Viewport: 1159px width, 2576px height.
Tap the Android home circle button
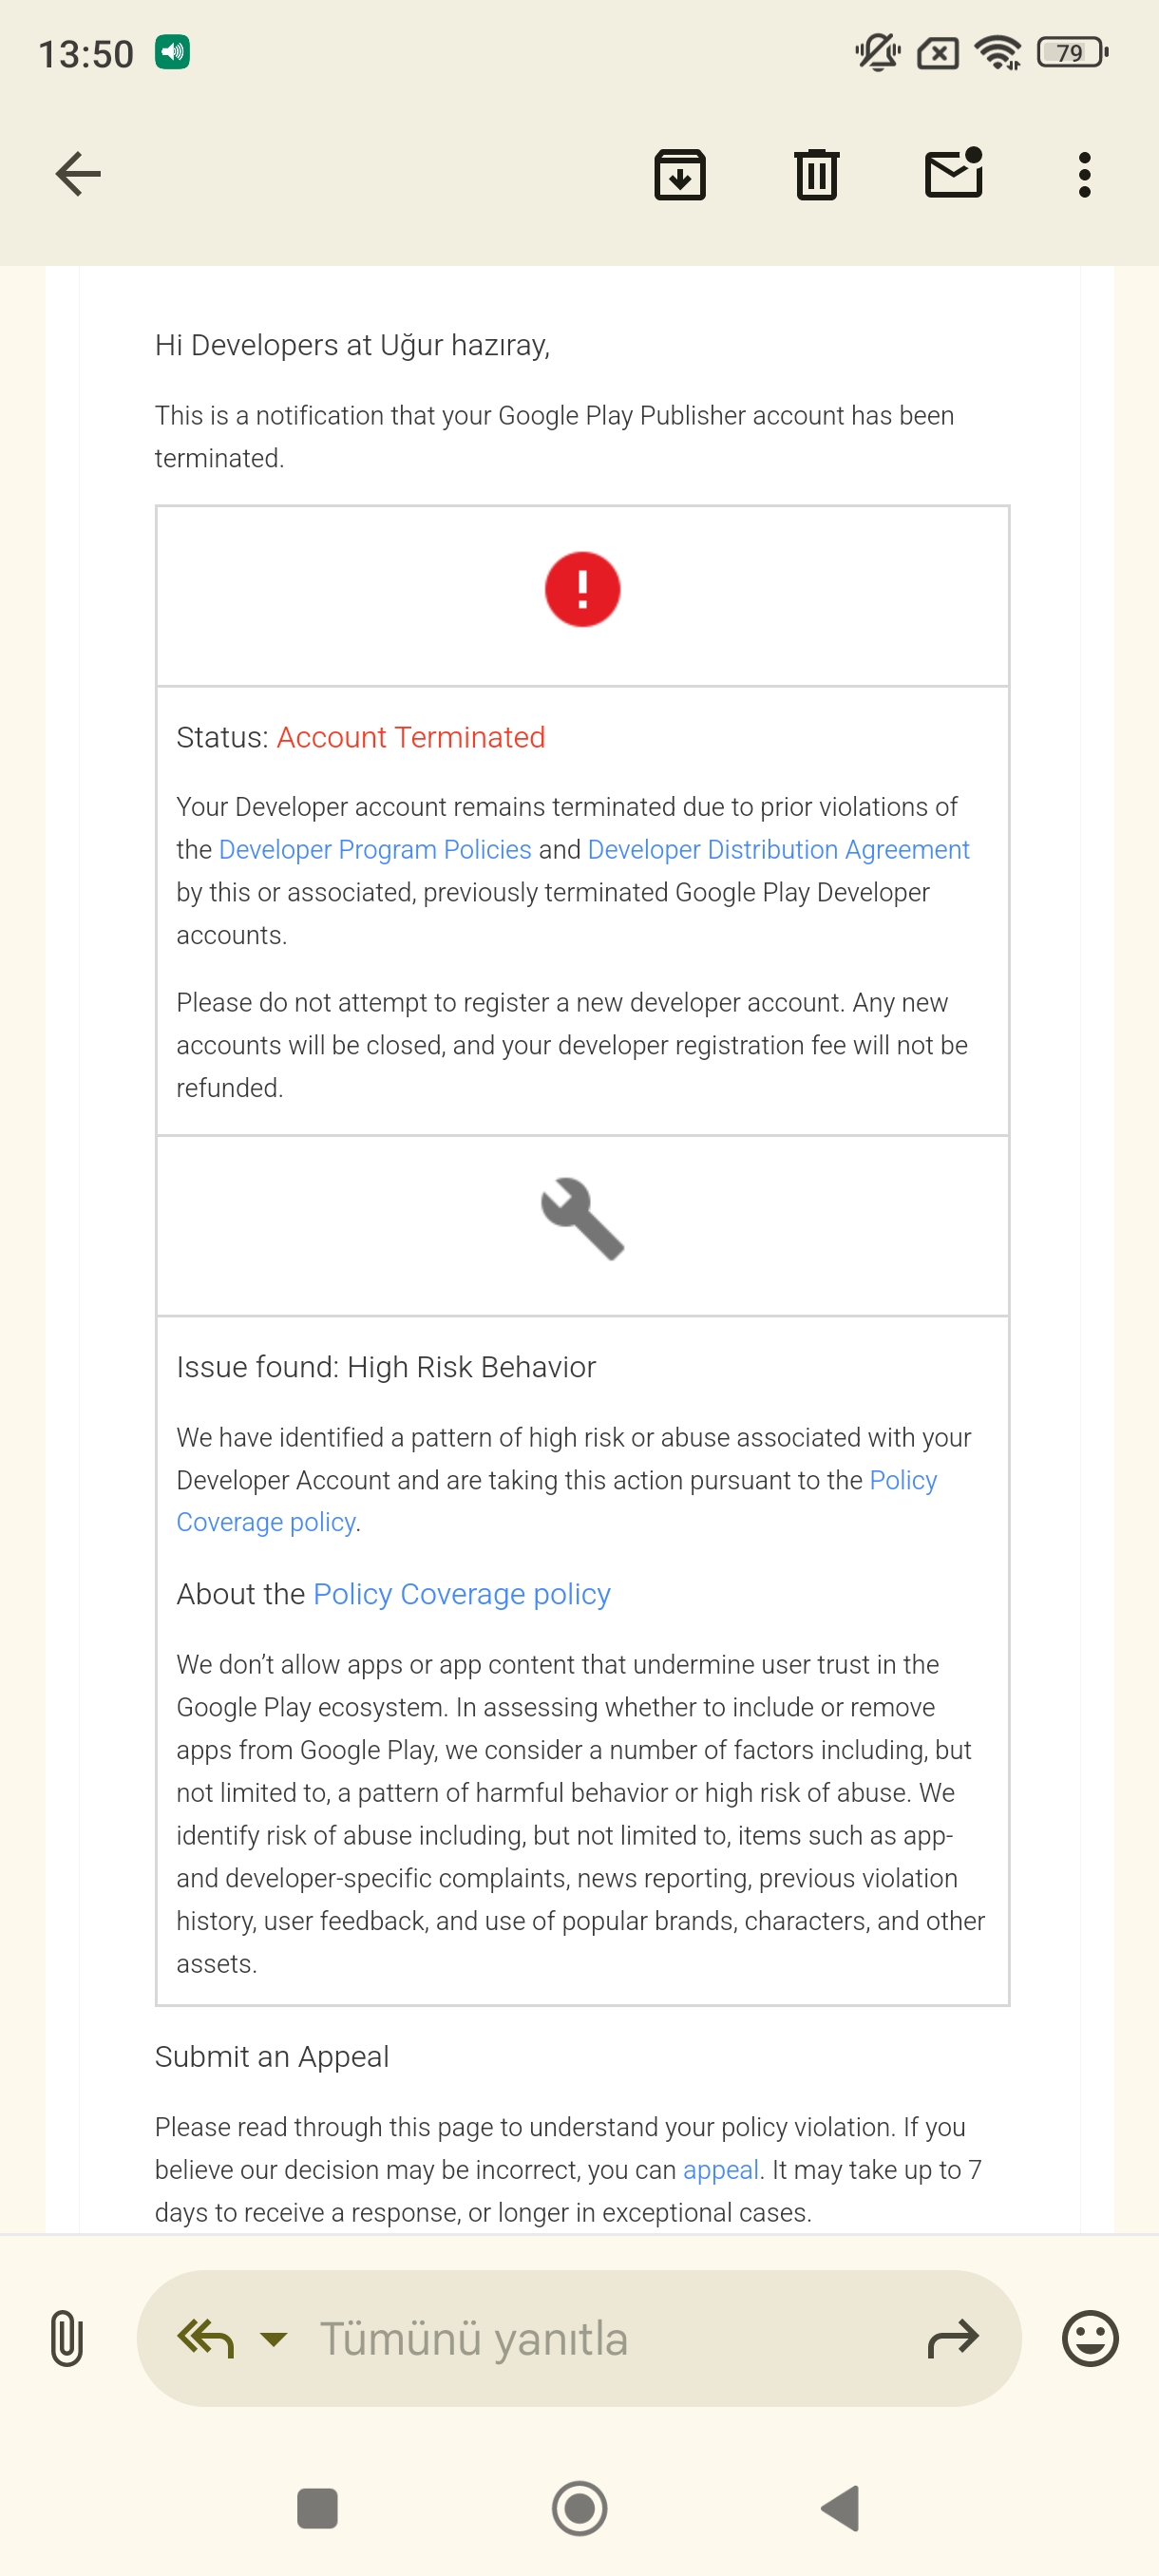pyautogui.click(x=579, y=2507)
